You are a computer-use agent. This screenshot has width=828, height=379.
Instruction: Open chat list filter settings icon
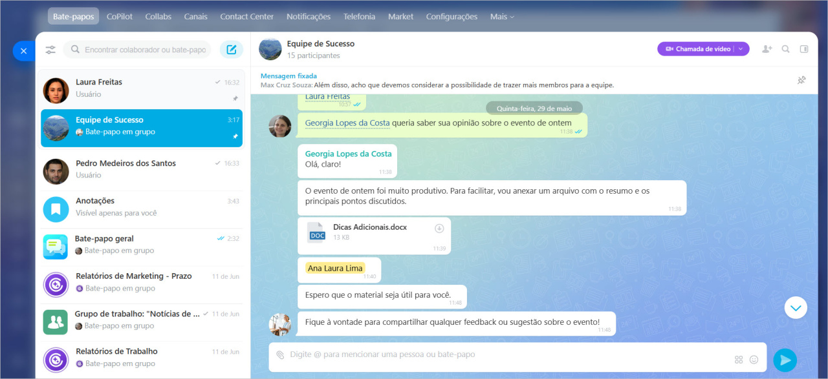50,50
